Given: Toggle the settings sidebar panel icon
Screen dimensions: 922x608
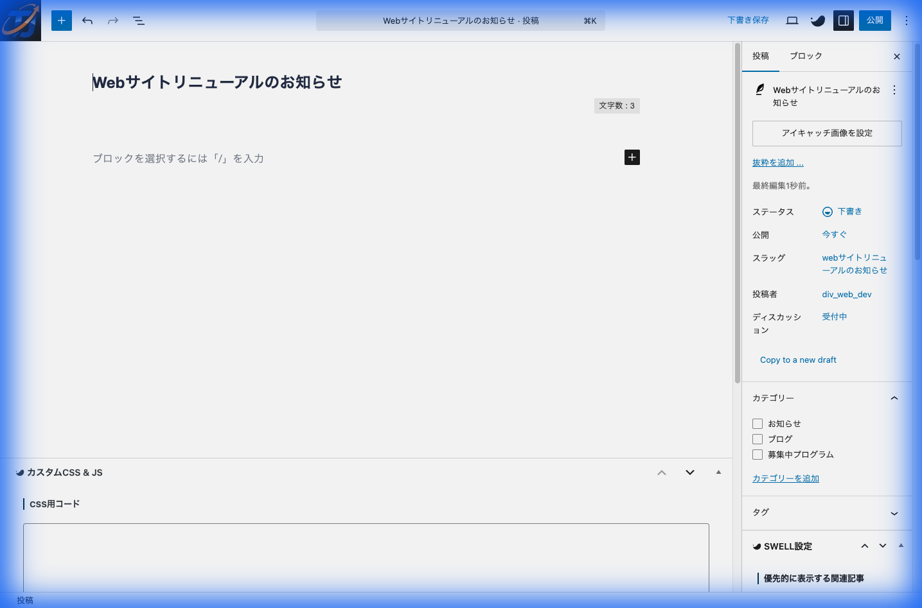Looking at the screenshot, I should [843, 20].
